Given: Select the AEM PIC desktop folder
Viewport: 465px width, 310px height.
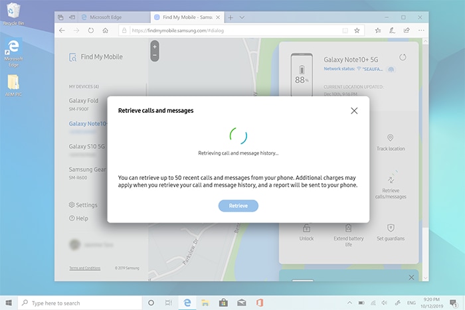Looking at the screenshot, I should (13, 86).
